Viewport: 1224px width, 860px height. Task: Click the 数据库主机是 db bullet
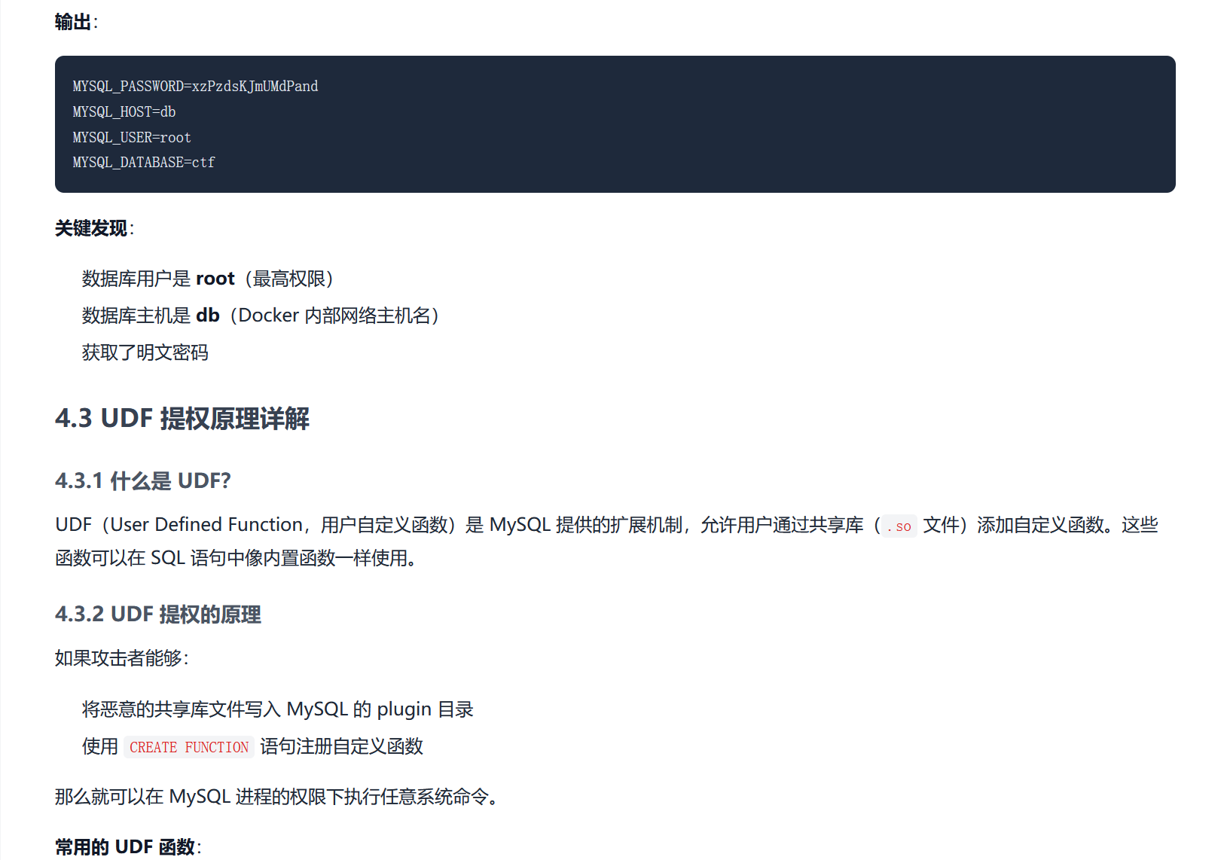pos(261,316)
